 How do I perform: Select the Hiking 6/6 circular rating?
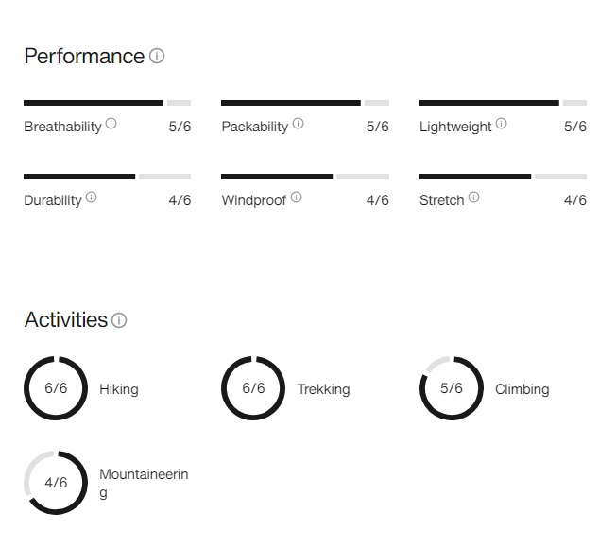point(56,388)
